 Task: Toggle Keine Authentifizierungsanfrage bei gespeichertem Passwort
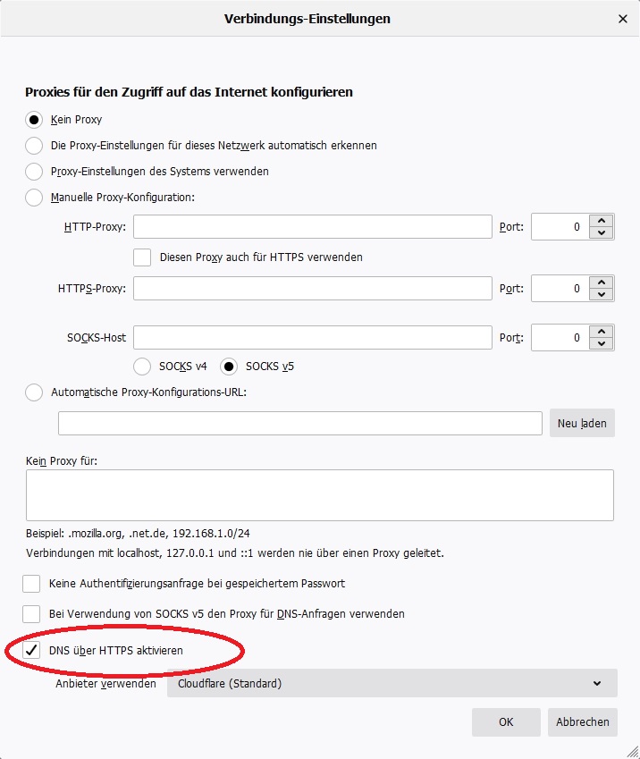tap(32, 584)
